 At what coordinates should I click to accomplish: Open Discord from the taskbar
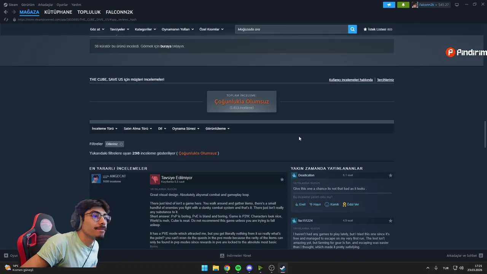pos(249,268)
